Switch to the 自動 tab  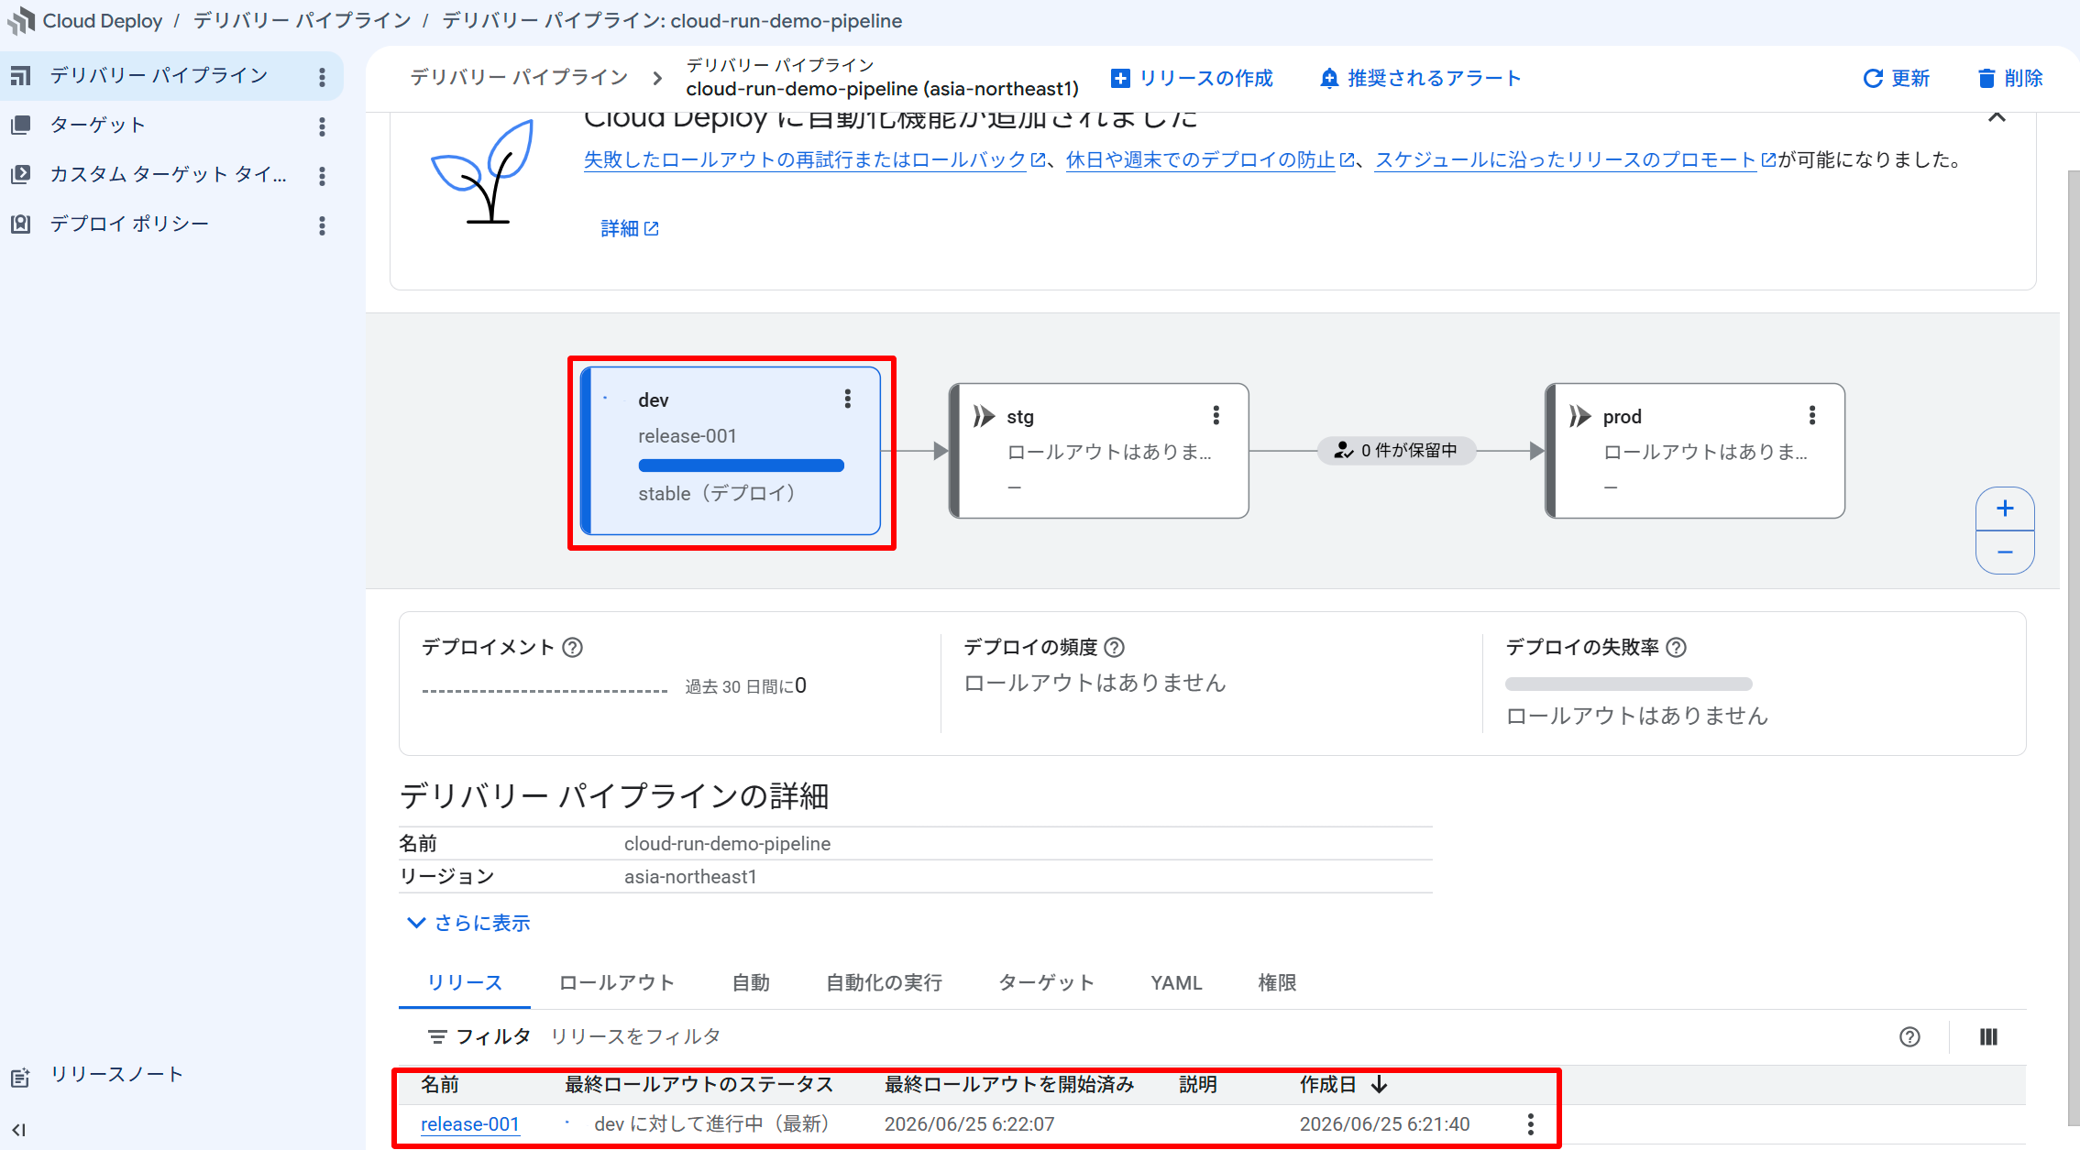[x=751, y=982]
